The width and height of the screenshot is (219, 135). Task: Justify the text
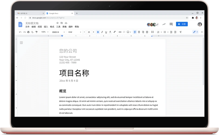(147, 32)
